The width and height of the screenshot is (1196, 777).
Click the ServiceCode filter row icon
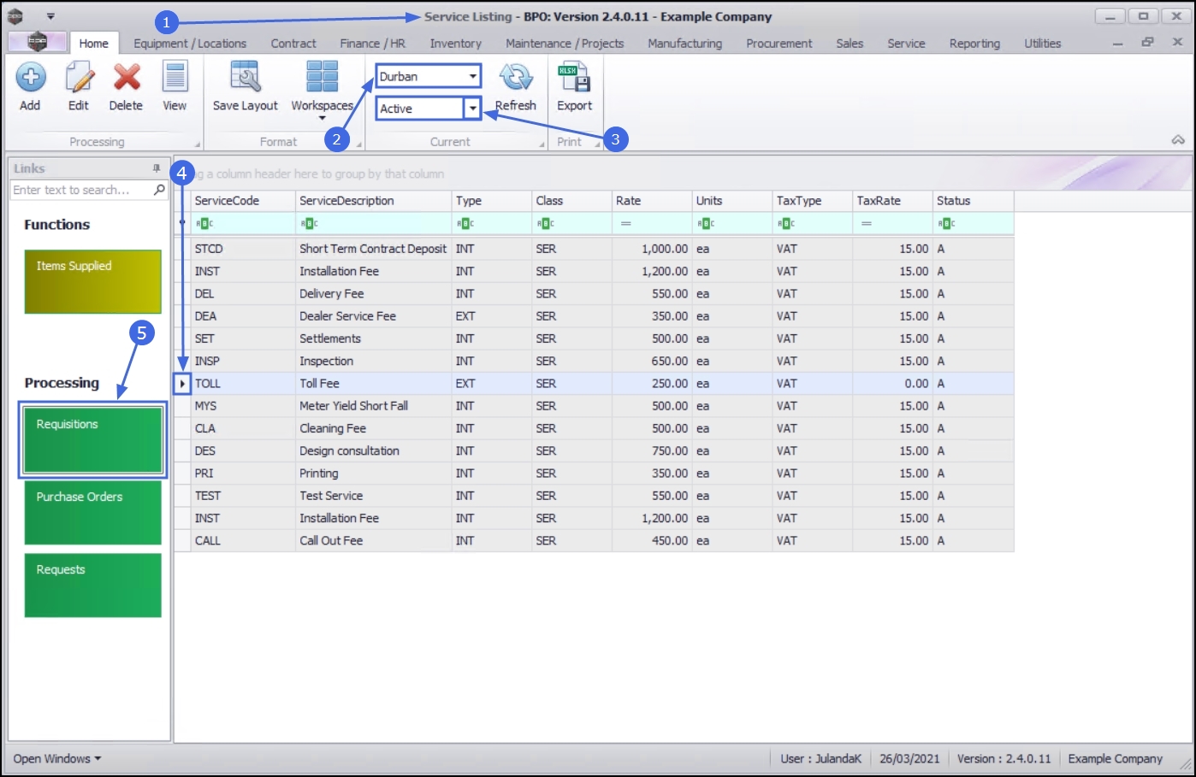(204, 223)
